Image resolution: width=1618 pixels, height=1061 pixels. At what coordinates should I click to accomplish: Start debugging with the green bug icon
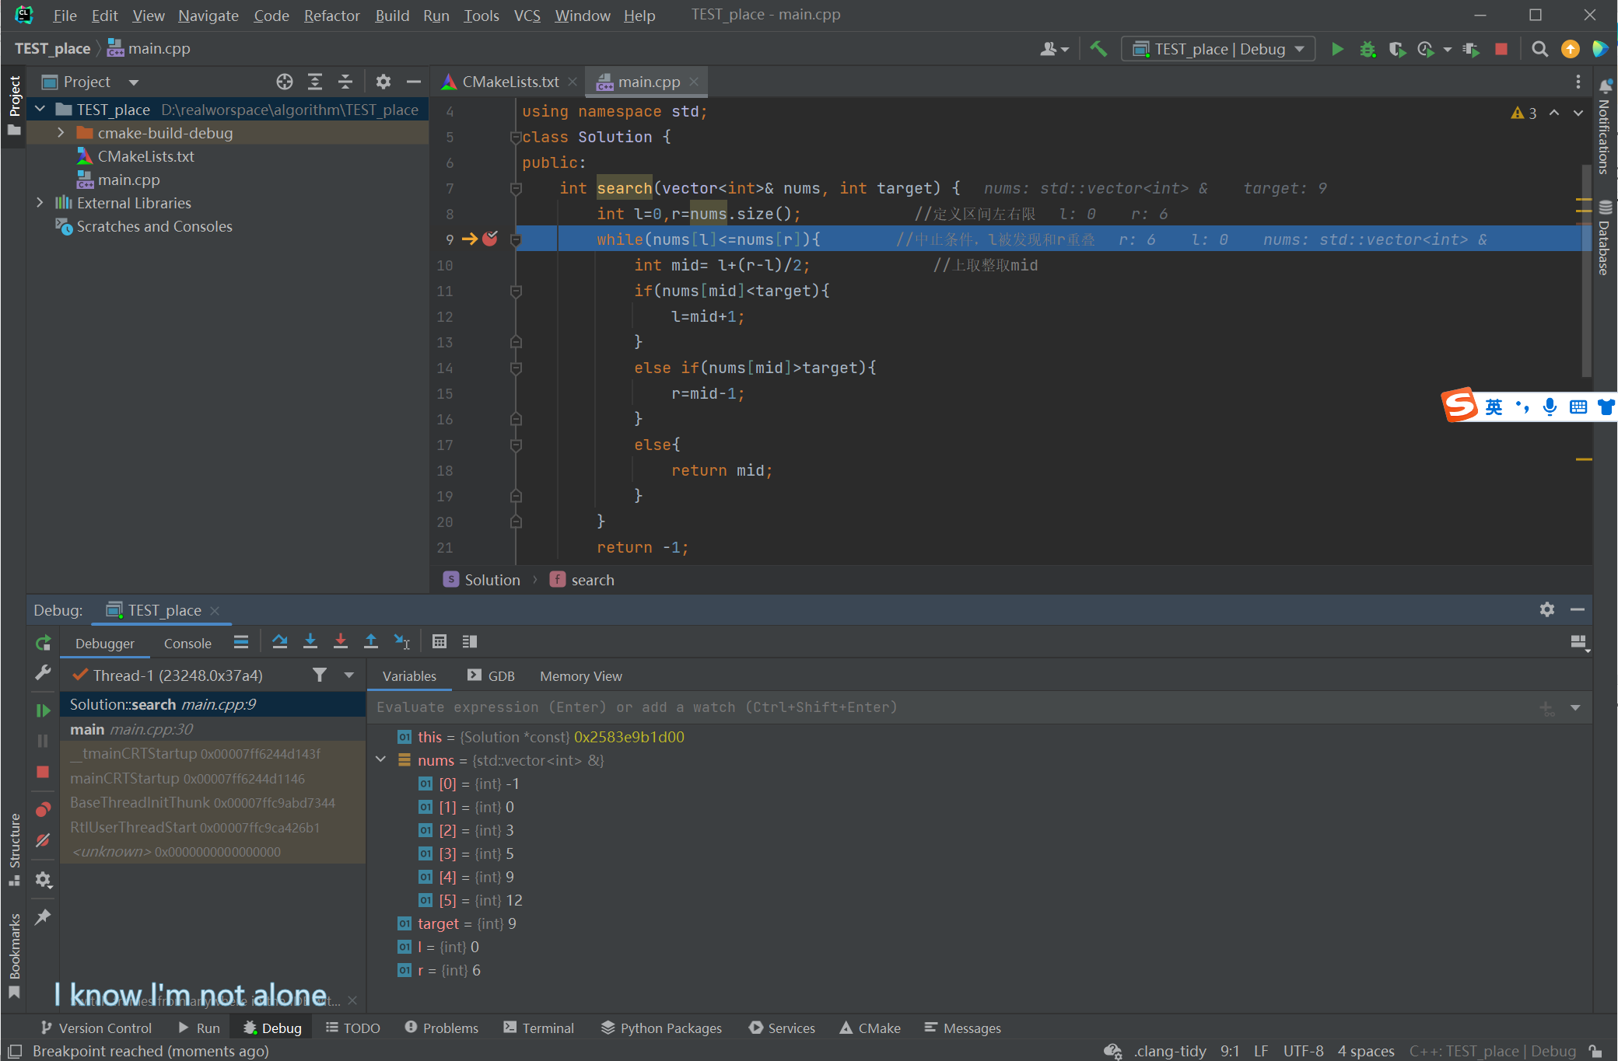pyautogui.click(x=1368, y=49)
